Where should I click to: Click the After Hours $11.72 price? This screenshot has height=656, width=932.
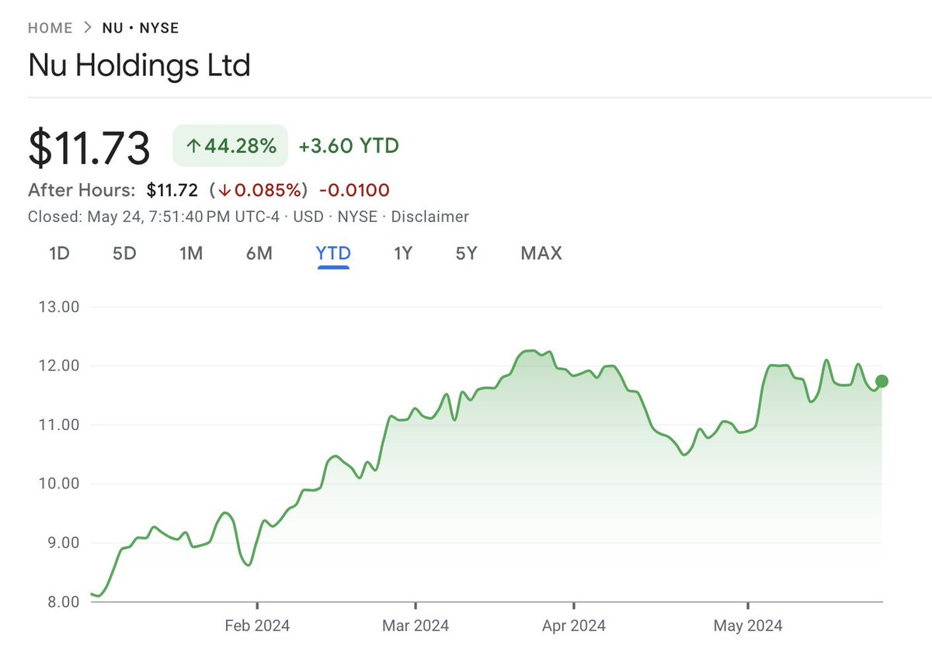tap(172, 189)
